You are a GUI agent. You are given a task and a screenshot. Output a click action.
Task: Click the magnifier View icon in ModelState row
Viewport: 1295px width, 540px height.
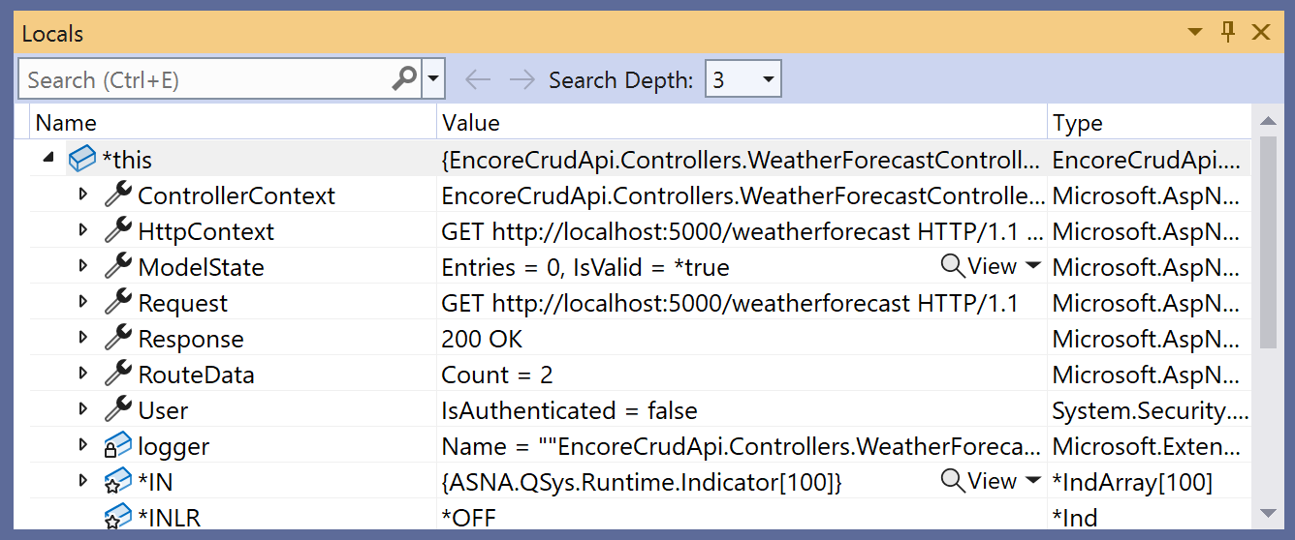click(953, 266)
